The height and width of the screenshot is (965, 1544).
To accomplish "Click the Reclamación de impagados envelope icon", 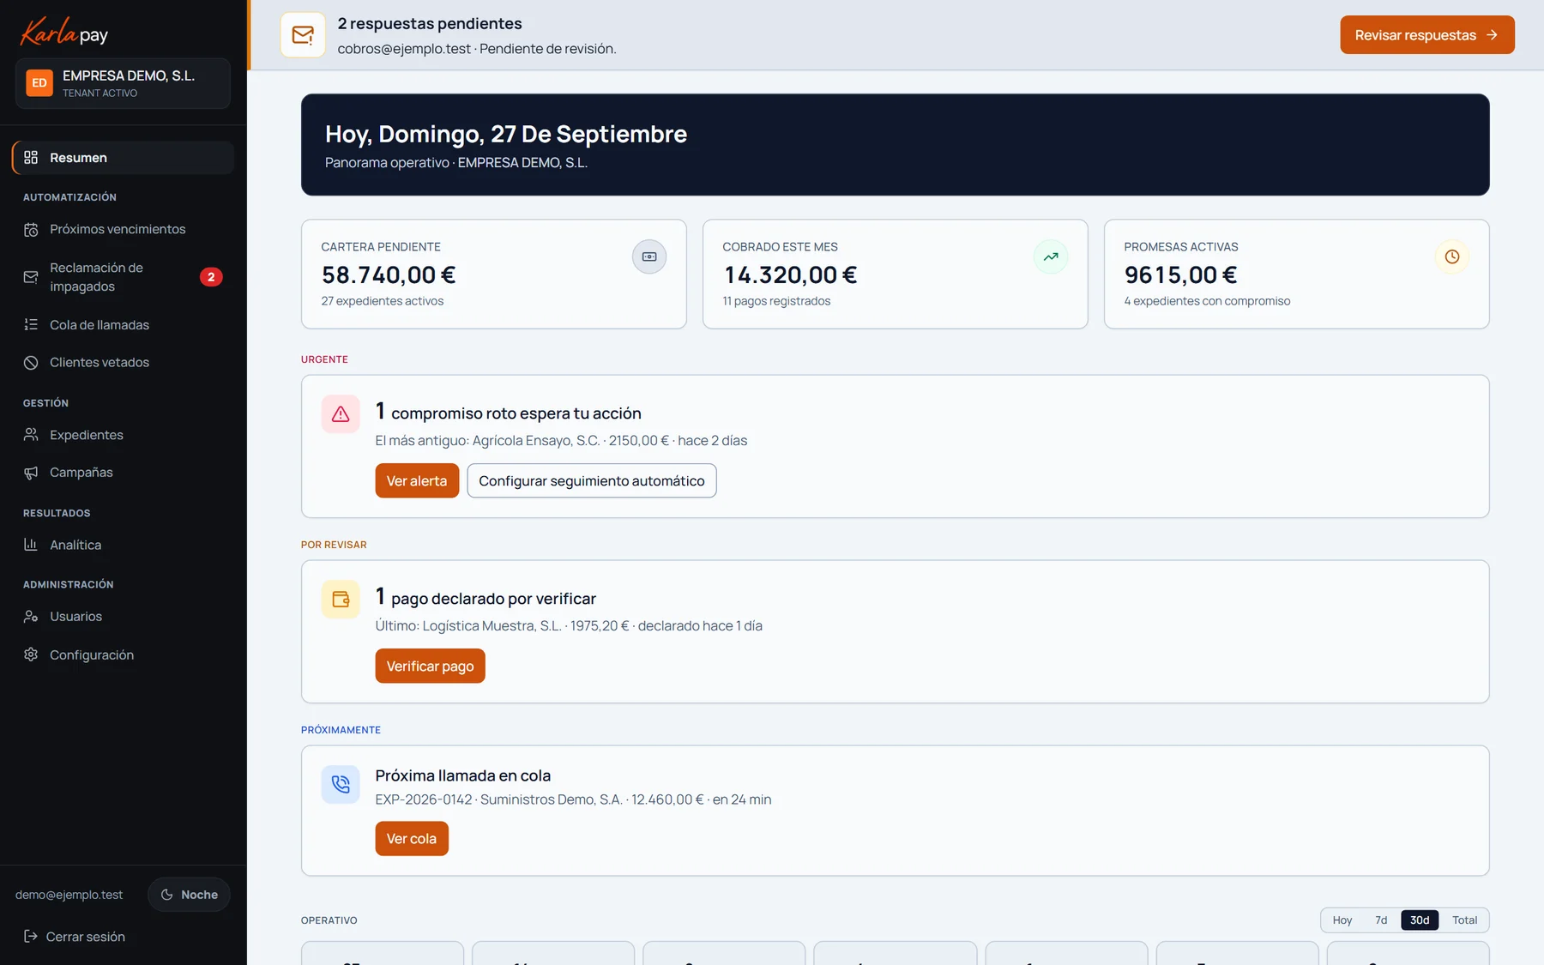I will coord(31,277).
